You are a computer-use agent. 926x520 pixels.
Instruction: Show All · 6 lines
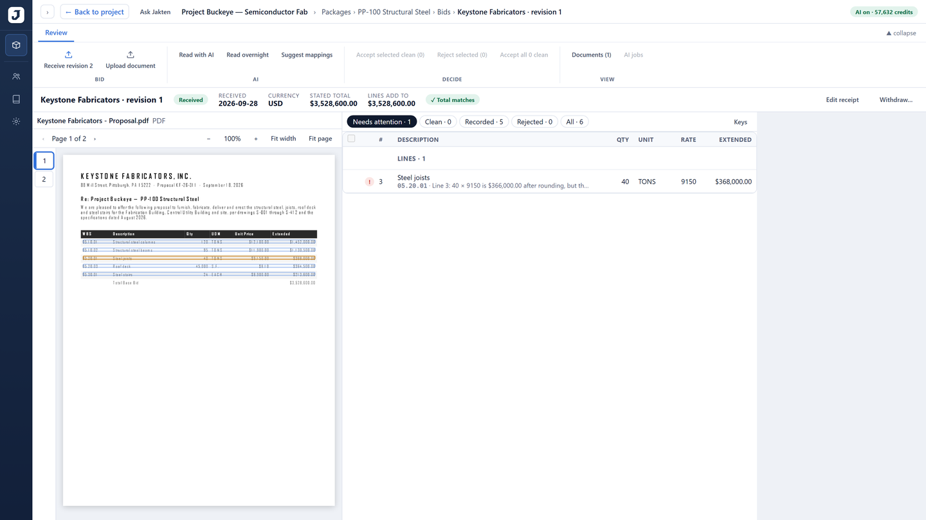[575, 122]
